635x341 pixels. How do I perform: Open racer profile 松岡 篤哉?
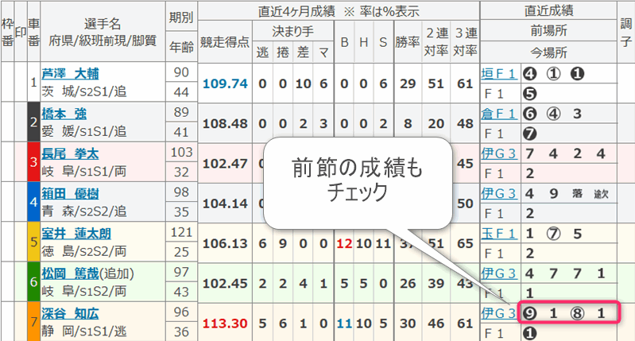tap(70, 273)
